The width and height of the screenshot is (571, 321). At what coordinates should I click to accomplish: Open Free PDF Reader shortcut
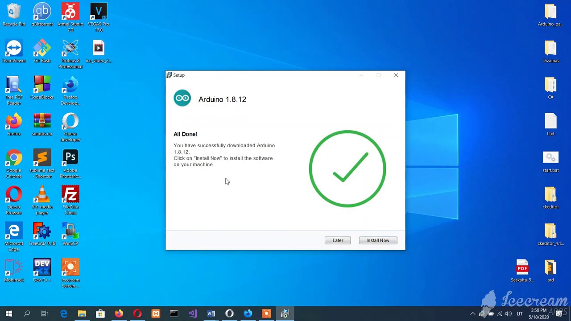click(14, 91)
